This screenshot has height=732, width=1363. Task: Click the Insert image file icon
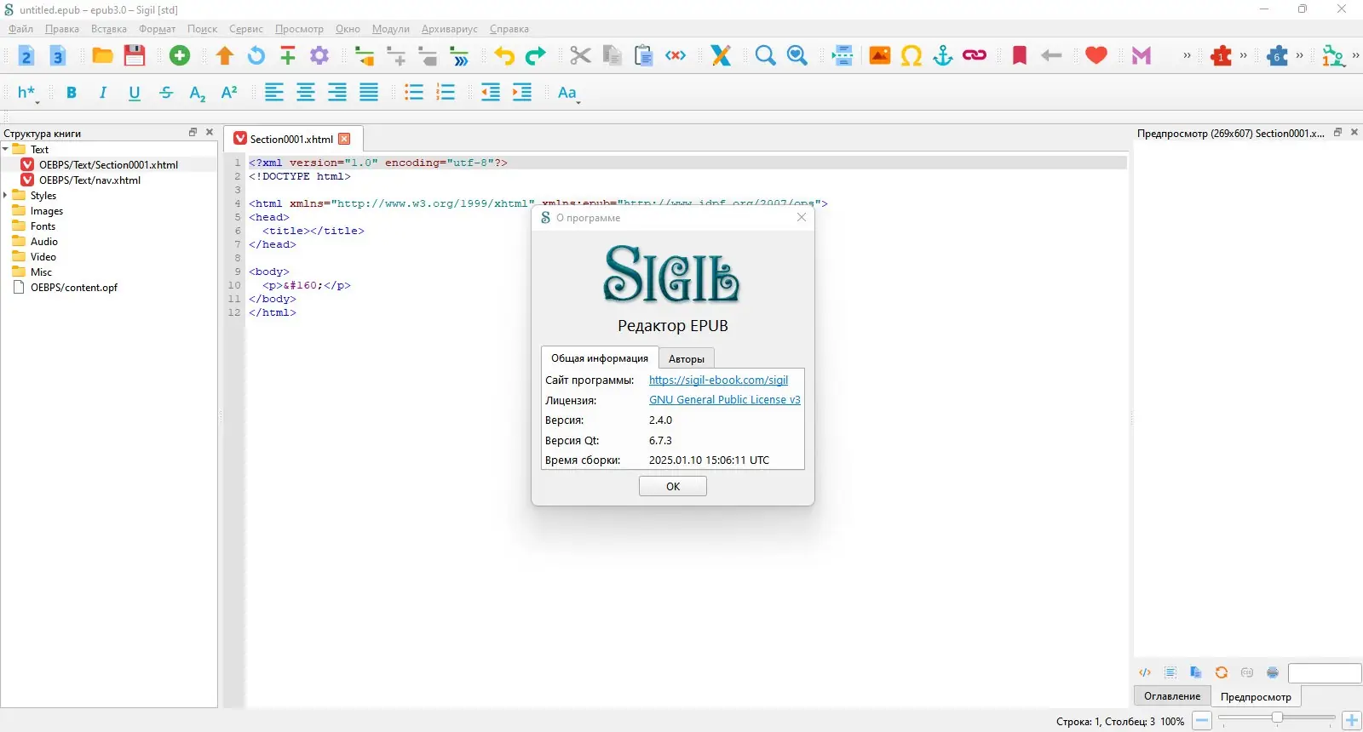880,56
